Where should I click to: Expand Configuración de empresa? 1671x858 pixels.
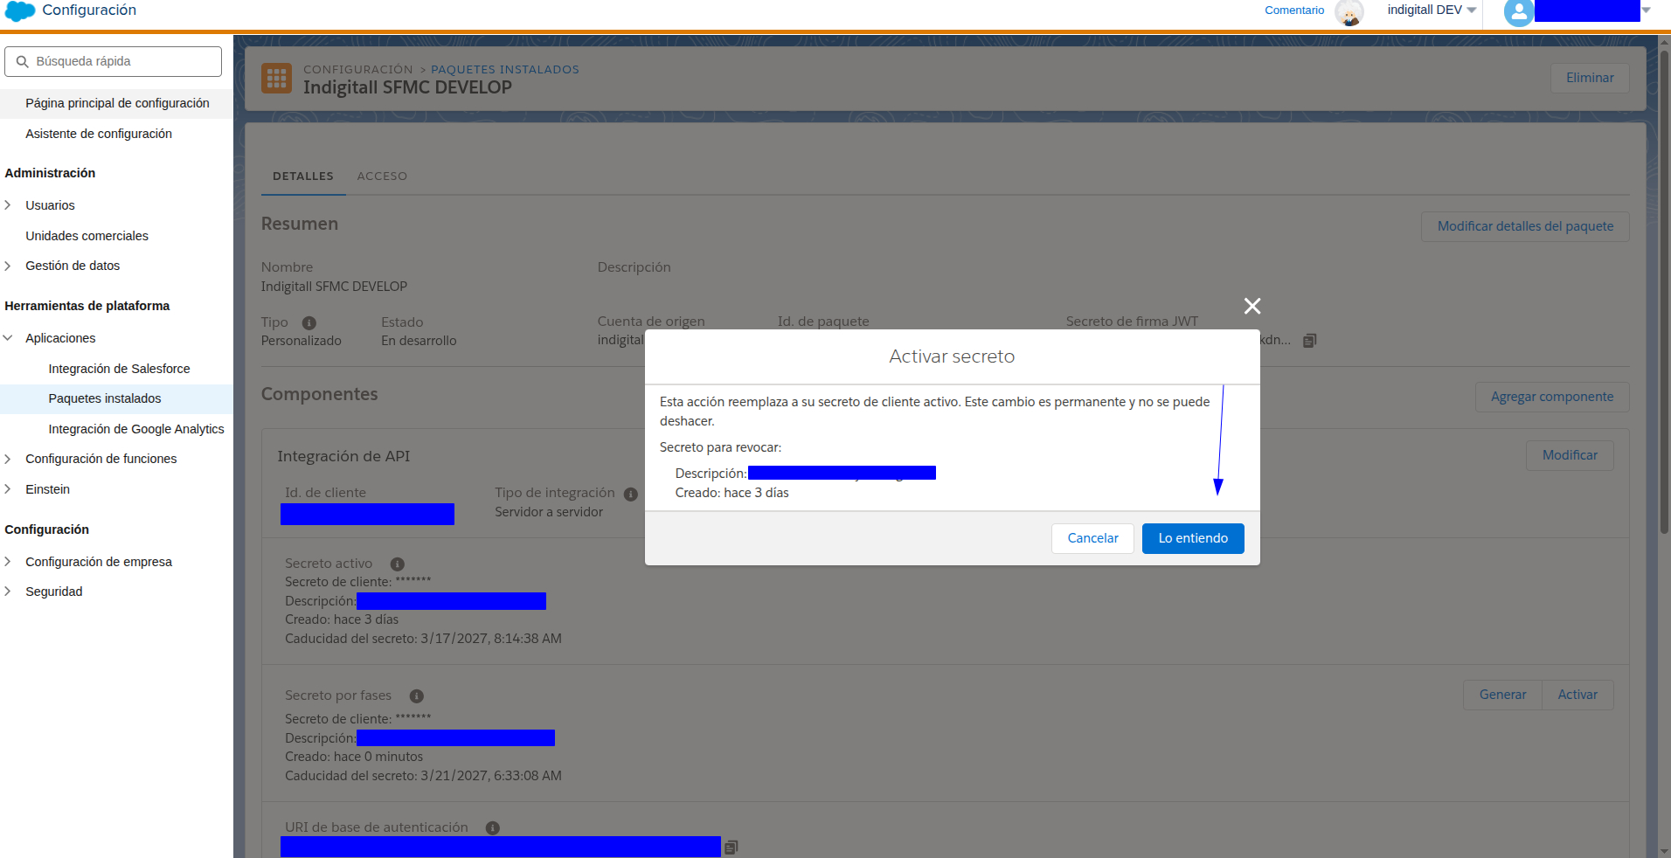pyautogui.click(x=8, y=562)
